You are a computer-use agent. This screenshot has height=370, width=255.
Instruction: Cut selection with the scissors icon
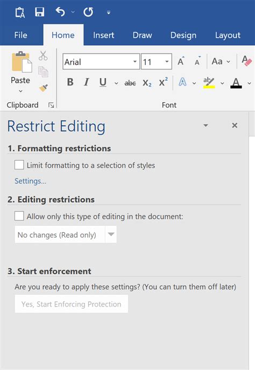tap(43, 56)
